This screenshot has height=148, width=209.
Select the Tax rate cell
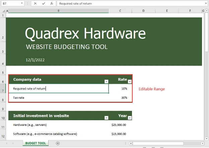(59, 98)
